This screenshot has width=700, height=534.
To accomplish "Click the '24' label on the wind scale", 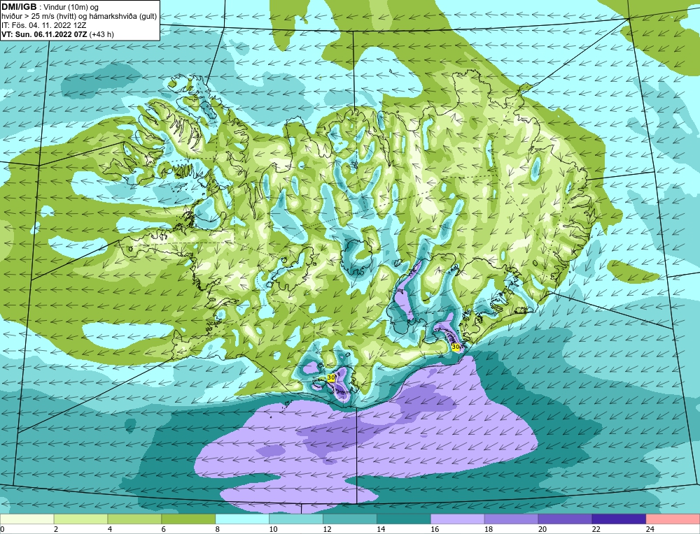I will (650, 529).
